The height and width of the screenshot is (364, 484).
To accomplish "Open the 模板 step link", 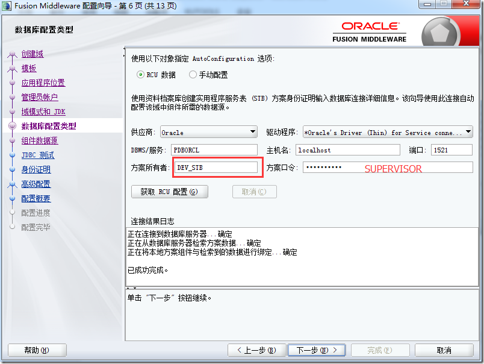I will (29, 68).
